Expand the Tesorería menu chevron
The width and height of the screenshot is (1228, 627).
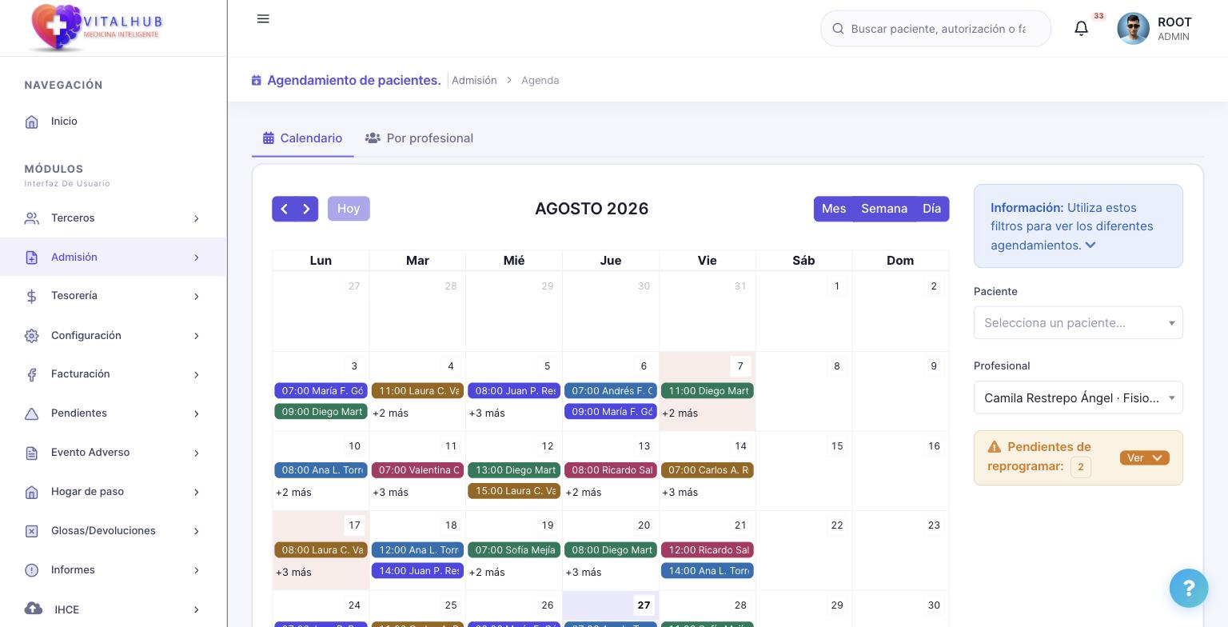(x=197, y=297)
